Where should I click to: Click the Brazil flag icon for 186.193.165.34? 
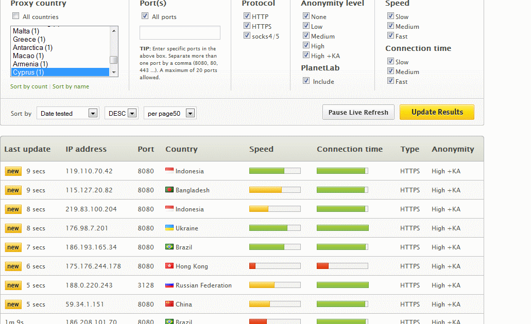(x=169, y=246)
